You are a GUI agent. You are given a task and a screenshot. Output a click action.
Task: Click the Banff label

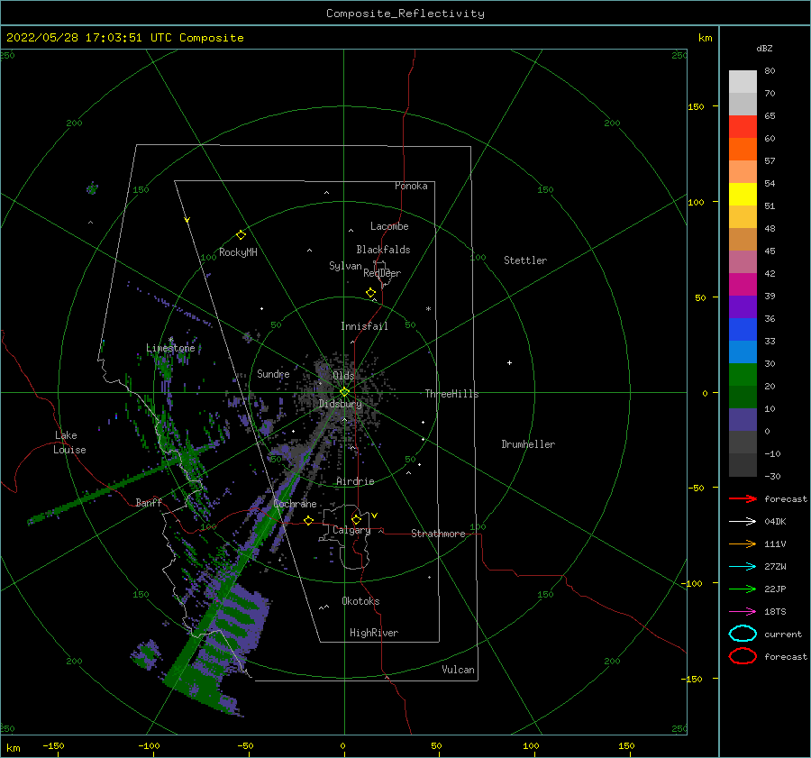(149, 502)
